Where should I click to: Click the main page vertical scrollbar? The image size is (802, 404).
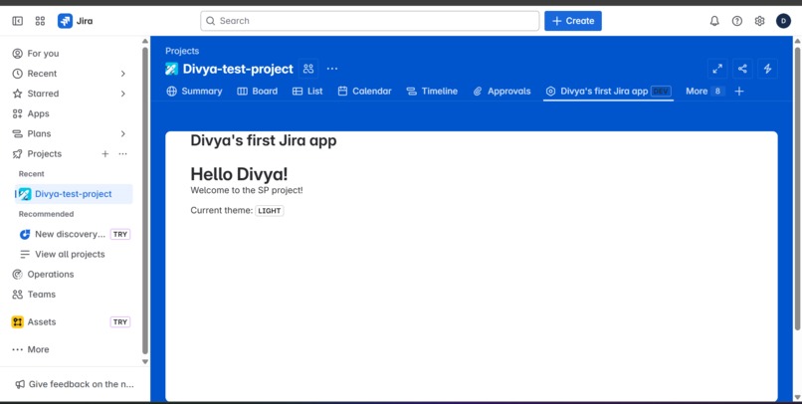tap(797, 189)
